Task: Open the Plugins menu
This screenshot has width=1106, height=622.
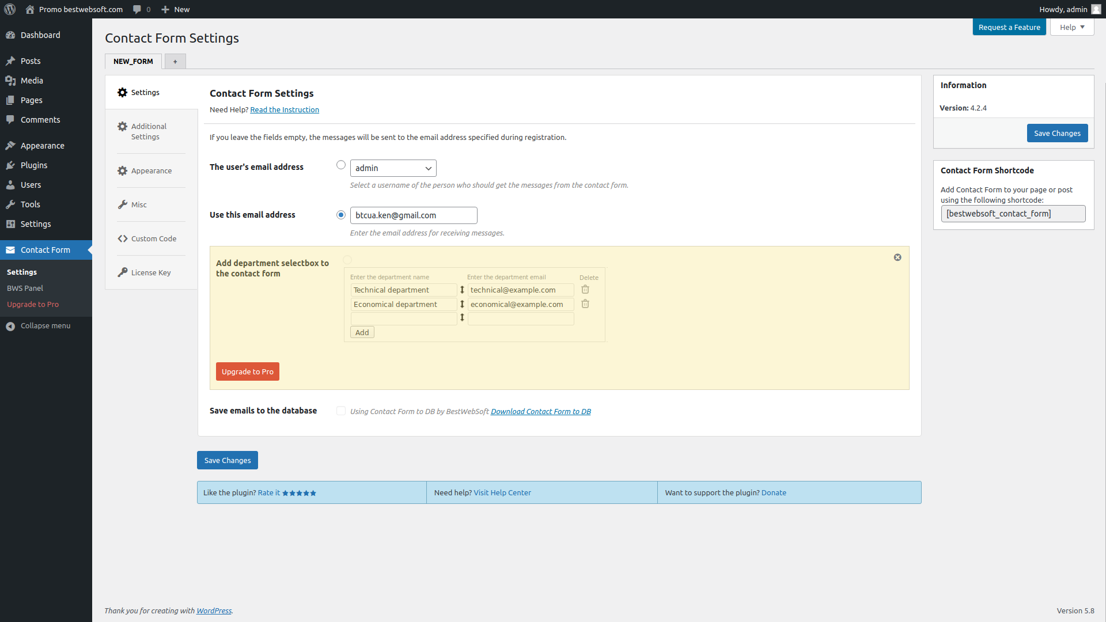Action: (x=33, y=165)
